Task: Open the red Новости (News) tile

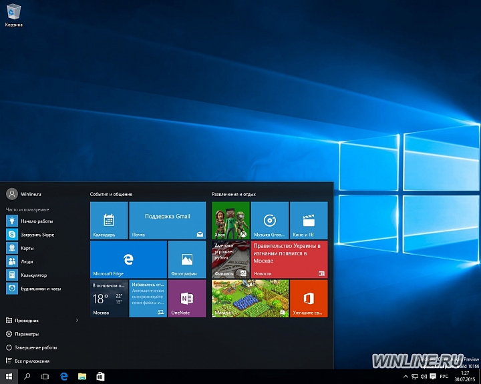Action: 289,259
